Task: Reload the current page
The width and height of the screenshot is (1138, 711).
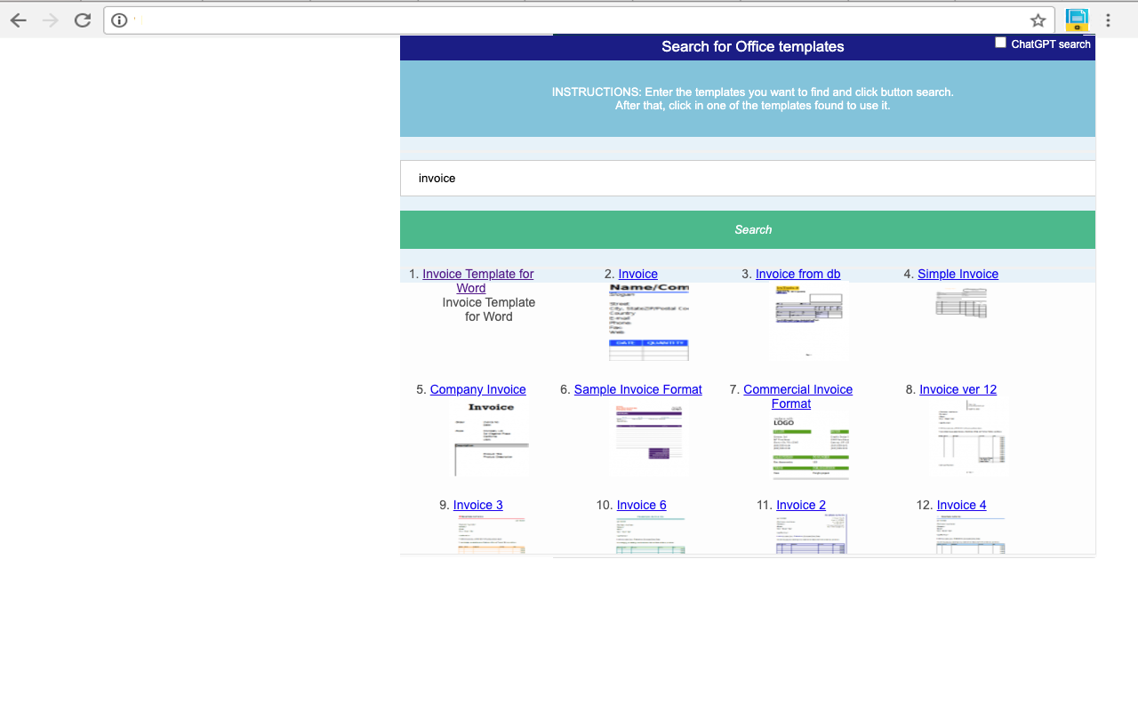Action: click(82, 20)
